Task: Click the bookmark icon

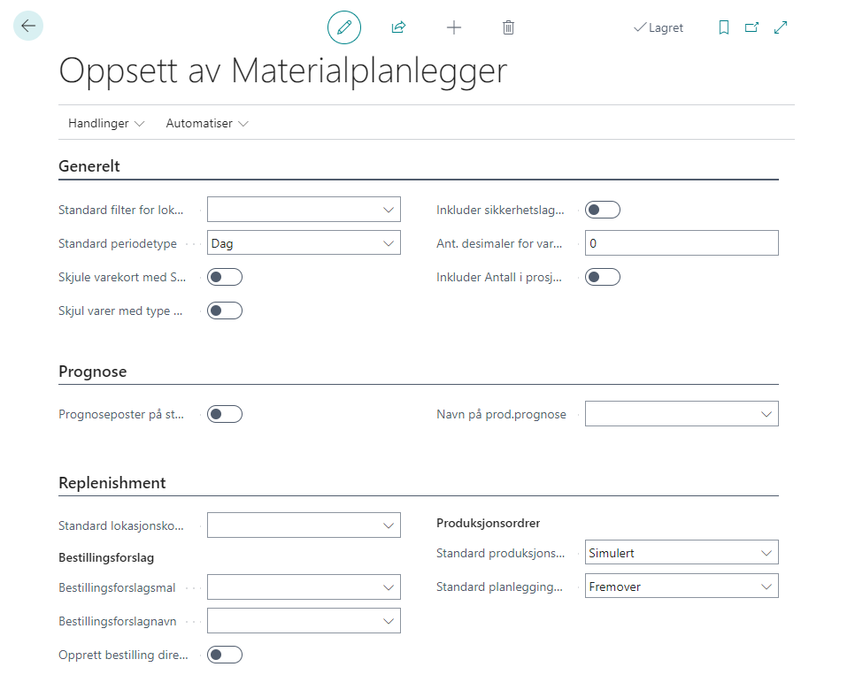Action: point(724,27)
